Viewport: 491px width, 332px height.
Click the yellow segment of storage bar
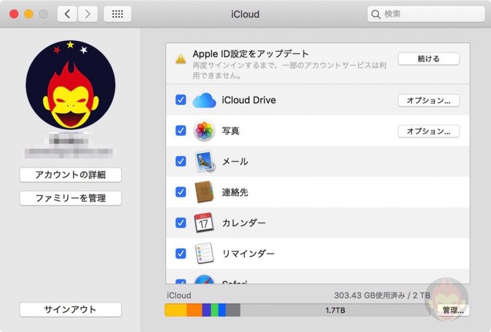point(175,310)
